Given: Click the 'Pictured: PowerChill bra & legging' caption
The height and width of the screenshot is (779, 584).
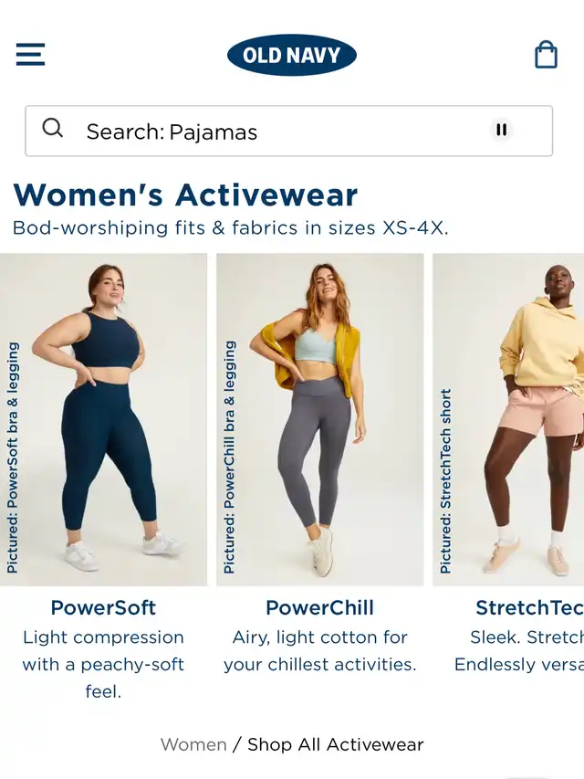Looking at the screenshot, I should point(229,457).
